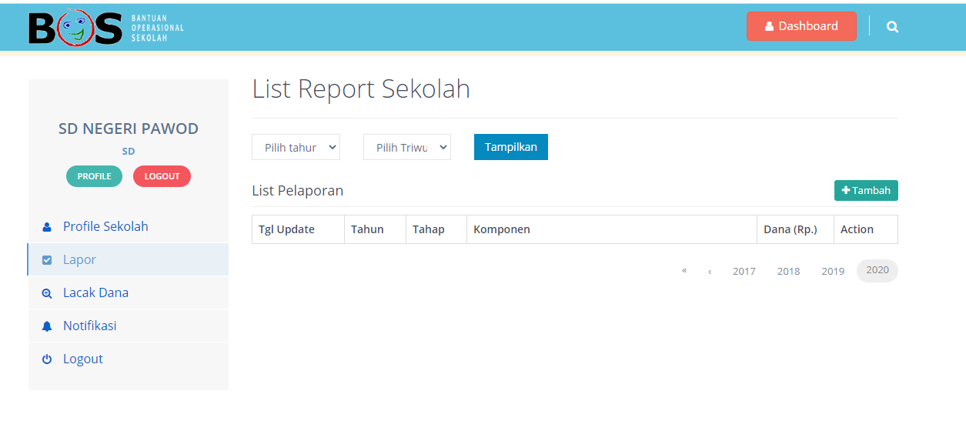Click the Tampilkan button
Screen dimensions: 966x431
tap(511, 147)
